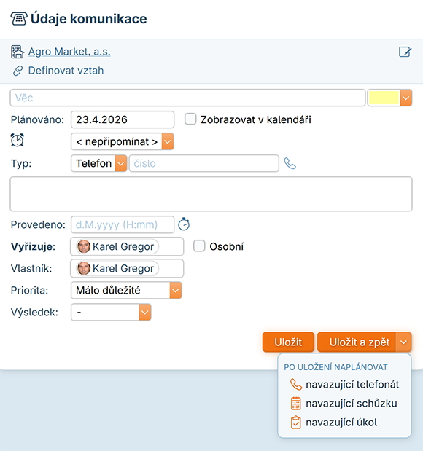Click the Uložit a zpět button
Image resolution: width=423 pixels, height=451 pixels.
click(x=357, y=342)
